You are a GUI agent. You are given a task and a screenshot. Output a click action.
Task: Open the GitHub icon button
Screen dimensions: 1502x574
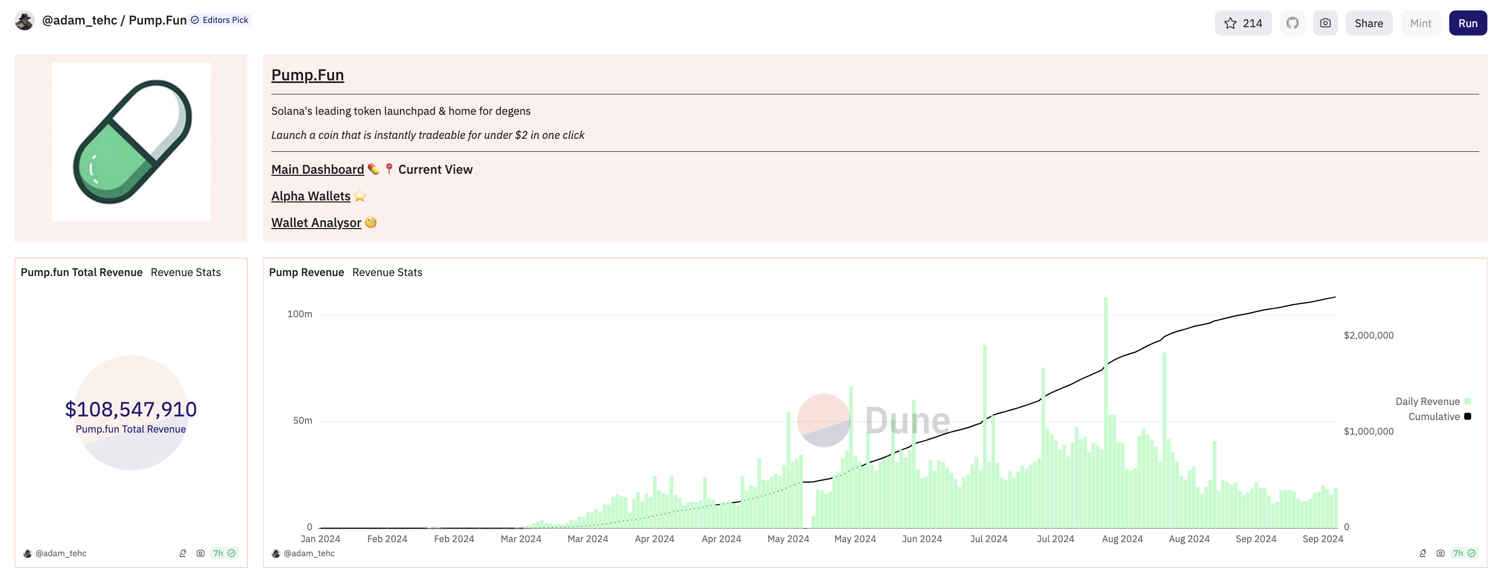1292,23
